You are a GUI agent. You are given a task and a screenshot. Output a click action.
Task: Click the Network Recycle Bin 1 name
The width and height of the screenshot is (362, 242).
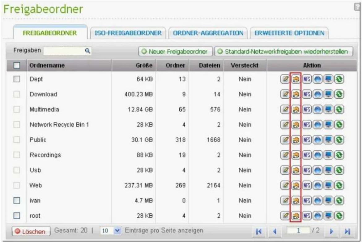click(59, 125)
